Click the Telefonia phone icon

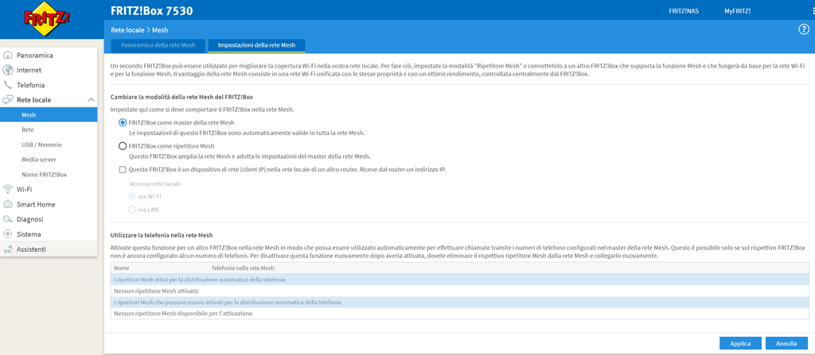(x=7, y=85)
